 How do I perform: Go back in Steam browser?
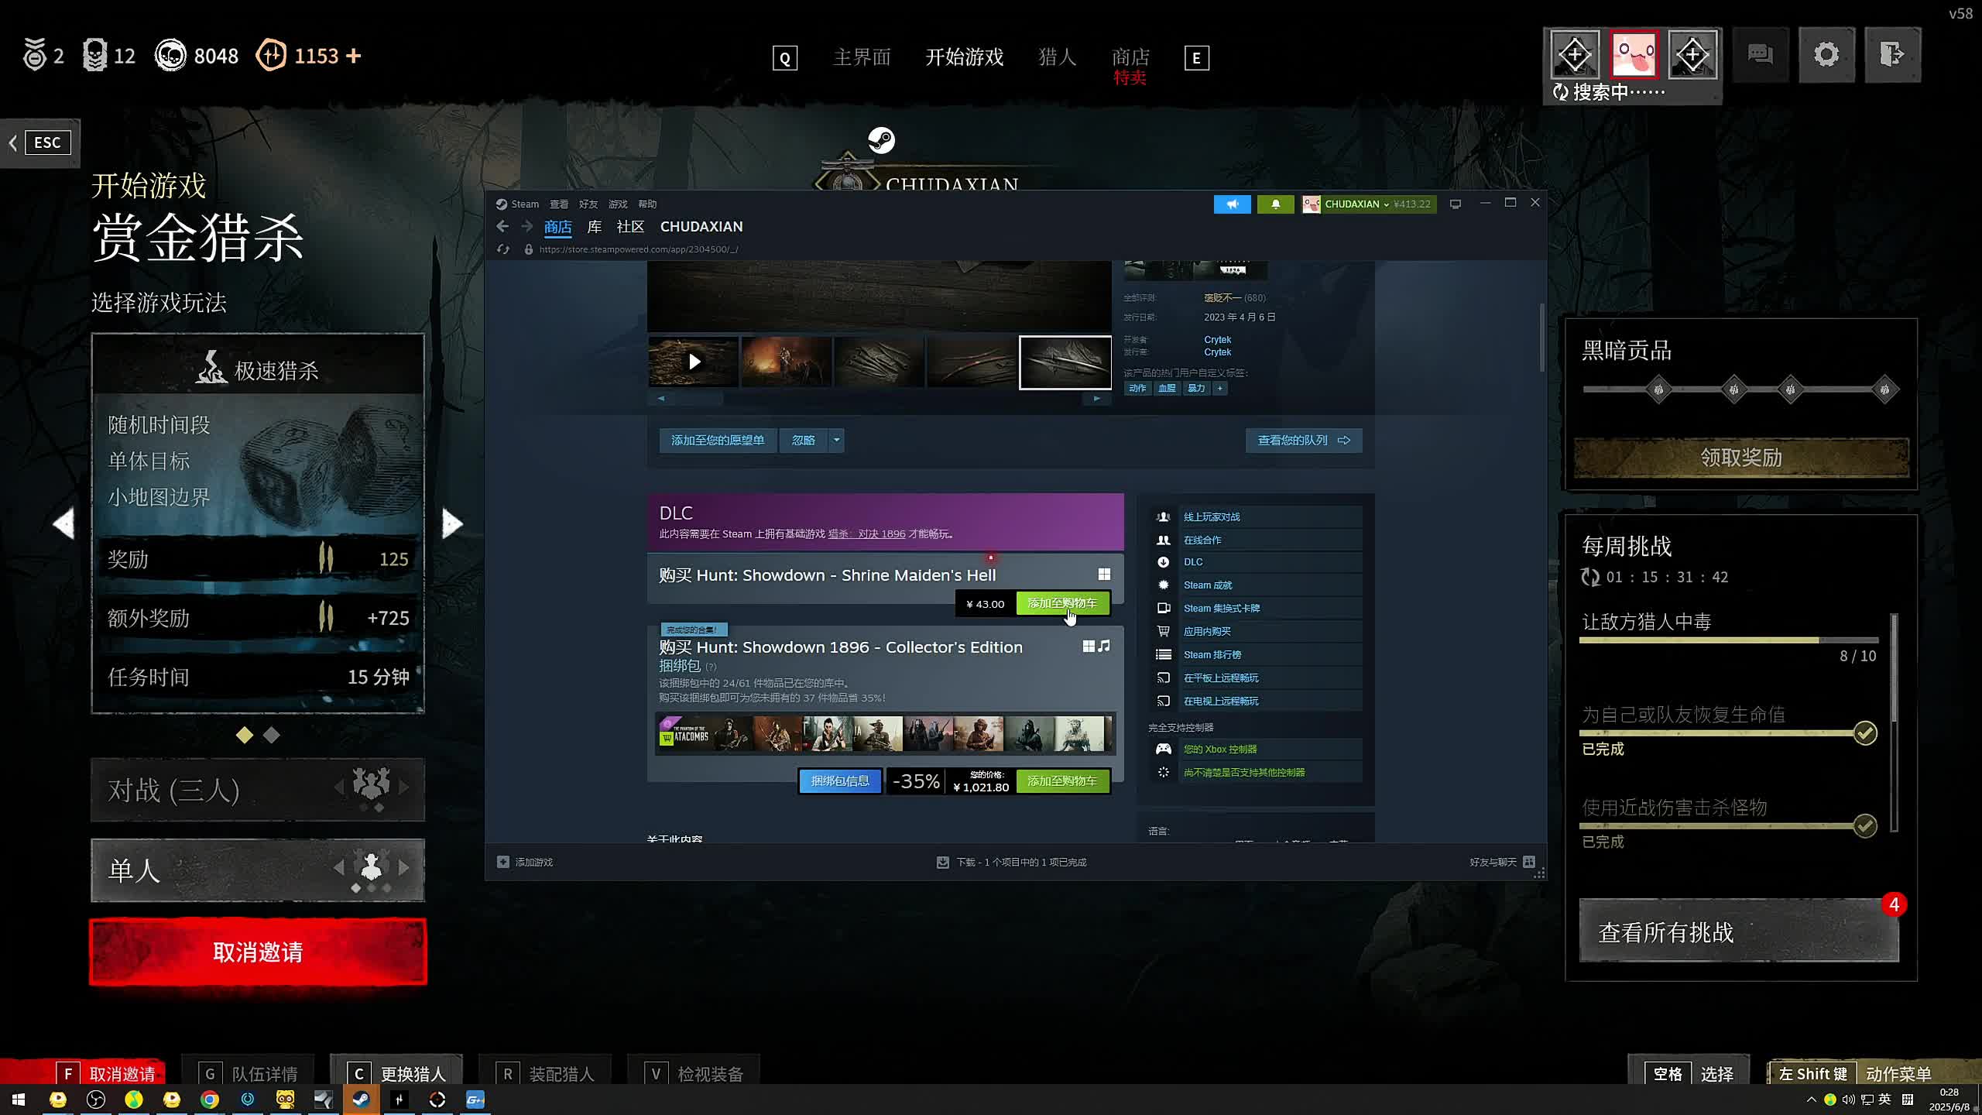pos(502,226)
